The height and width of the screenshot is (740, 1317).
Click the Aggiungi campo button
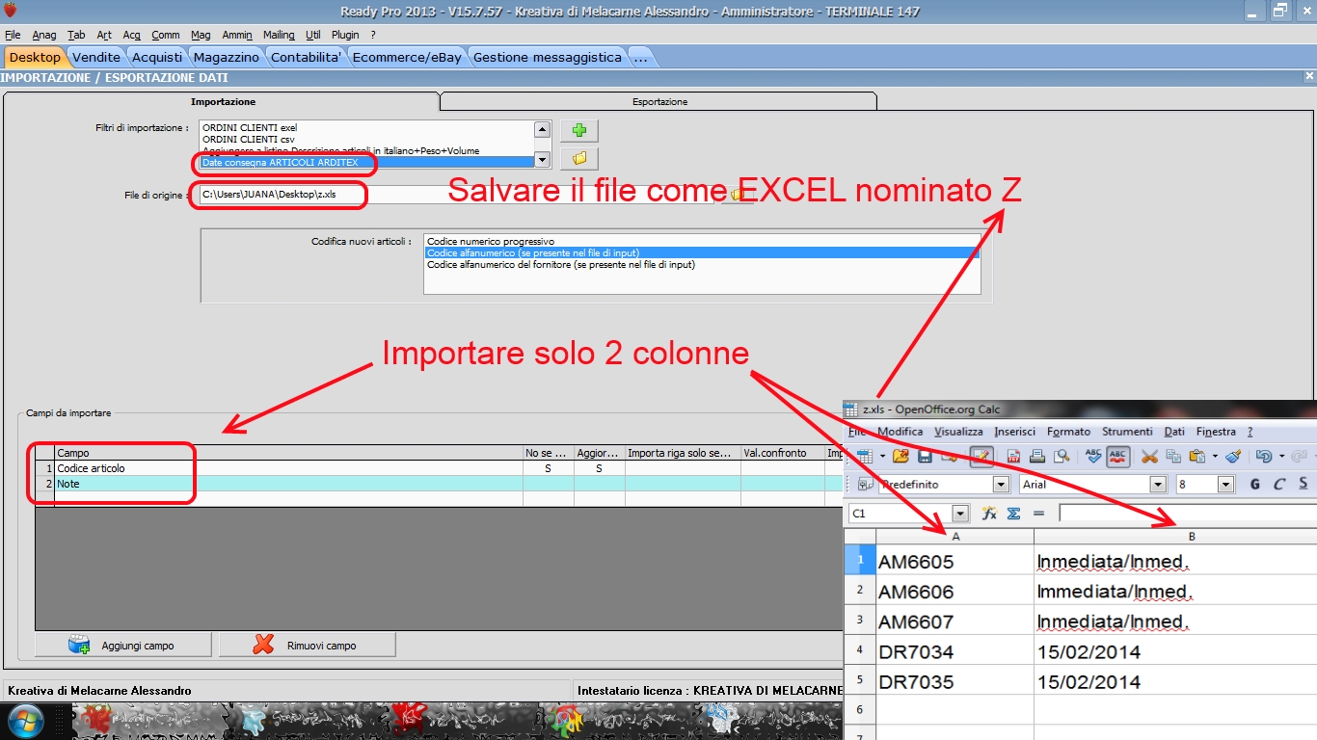point(121,645)
